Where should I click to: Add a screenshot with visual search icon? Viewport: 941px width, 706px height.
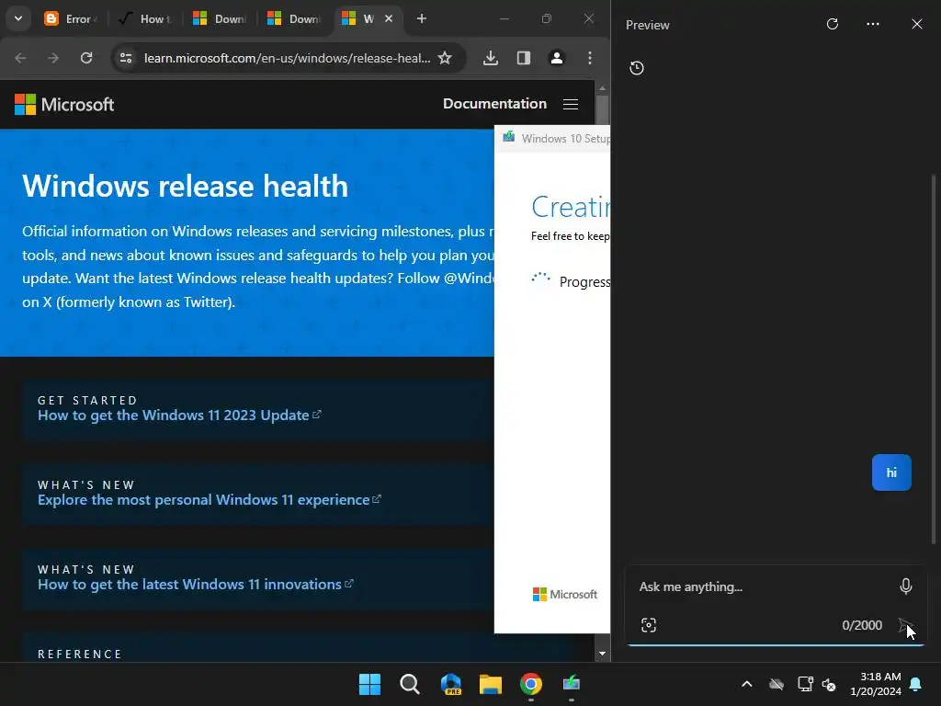[649, 625]
